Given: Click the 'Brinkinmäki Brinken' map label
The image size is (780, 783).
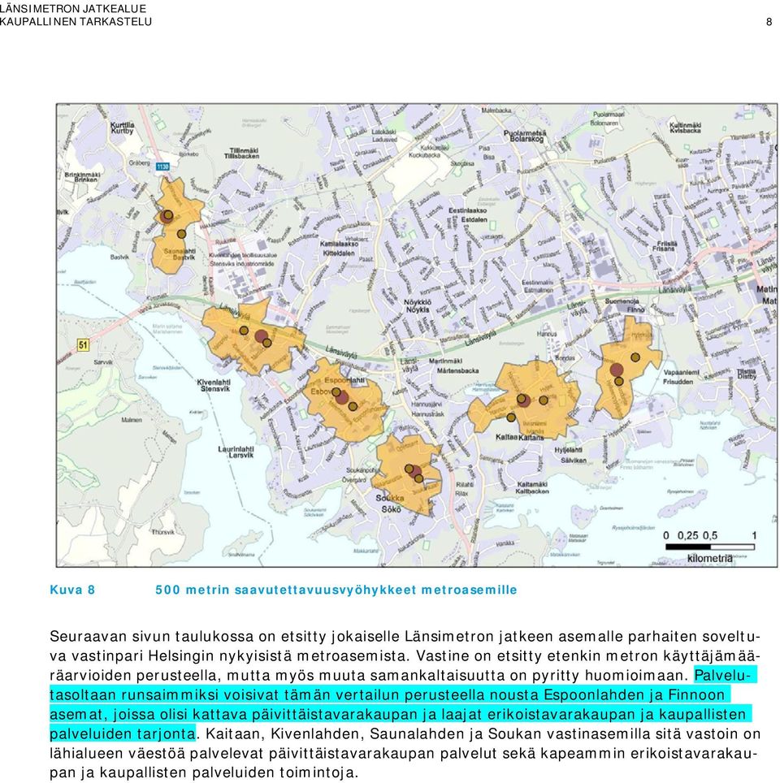Looking at the screenshot, I should point(83,177).
